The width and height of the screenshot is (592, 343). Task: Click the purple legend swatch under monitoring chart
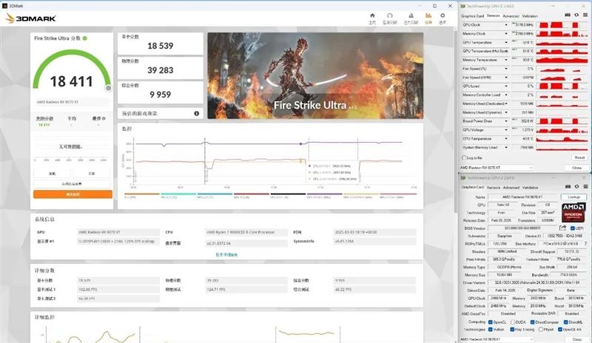[324, 194]
